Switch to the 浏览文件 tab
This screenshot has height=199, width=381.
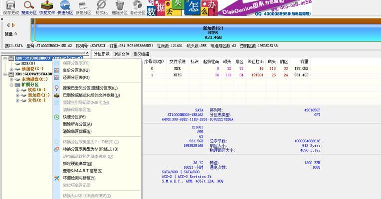click(121, 54)
